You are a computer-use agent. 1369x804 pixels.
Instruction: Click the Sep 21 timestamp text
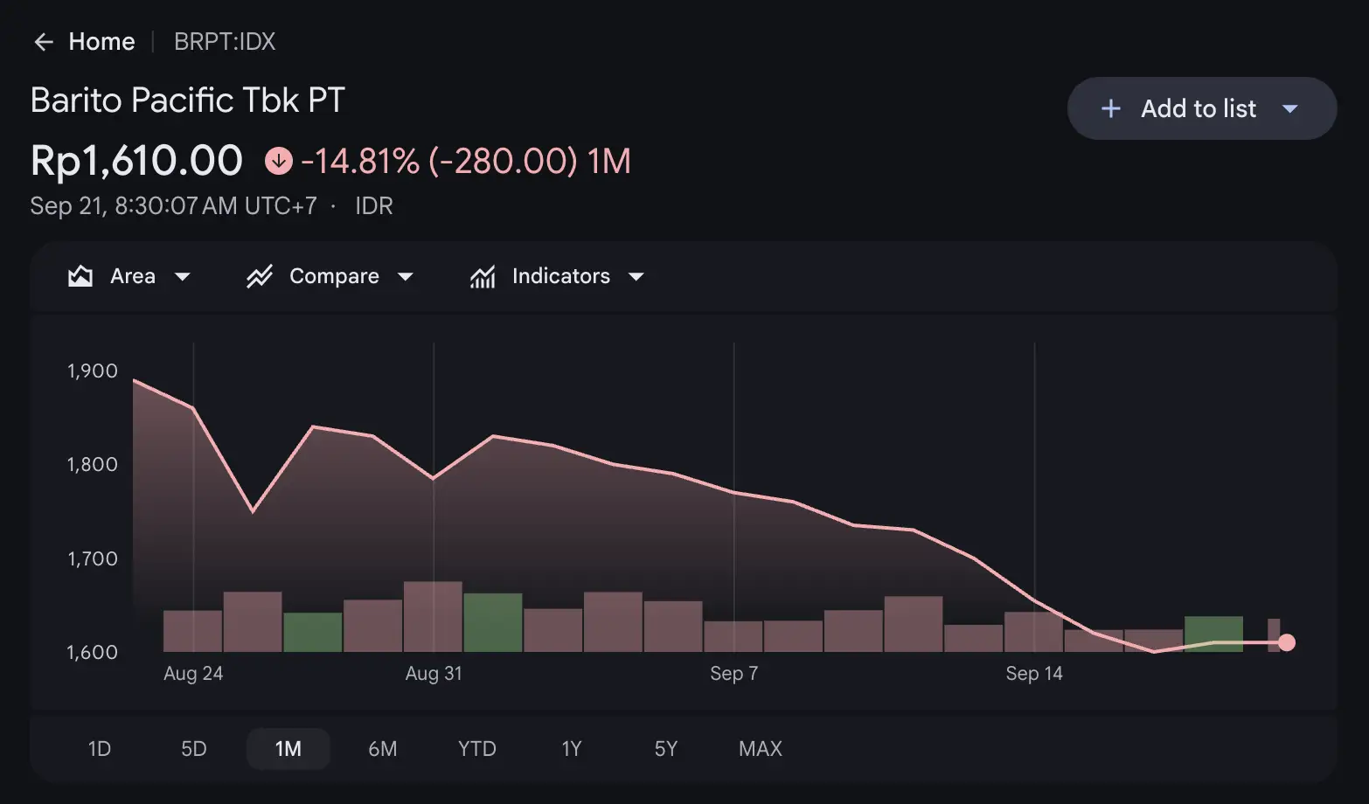click(x=174, y=206)
